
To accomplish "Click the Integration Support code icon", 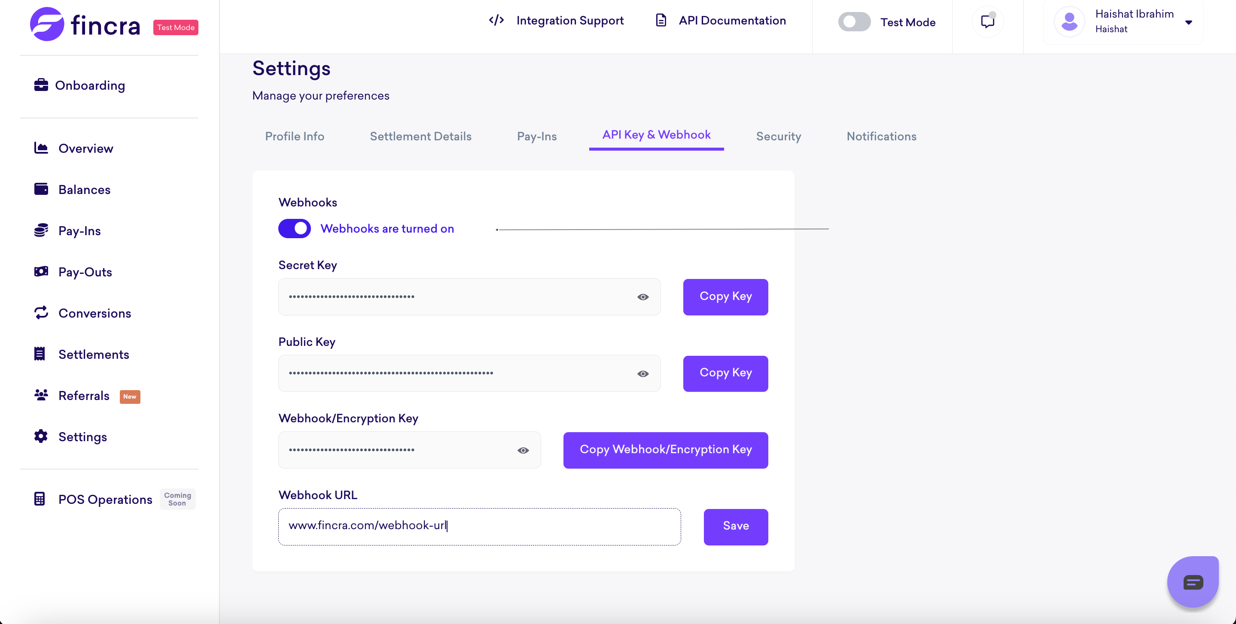I will pyautogui.click(x=496, y=20).
